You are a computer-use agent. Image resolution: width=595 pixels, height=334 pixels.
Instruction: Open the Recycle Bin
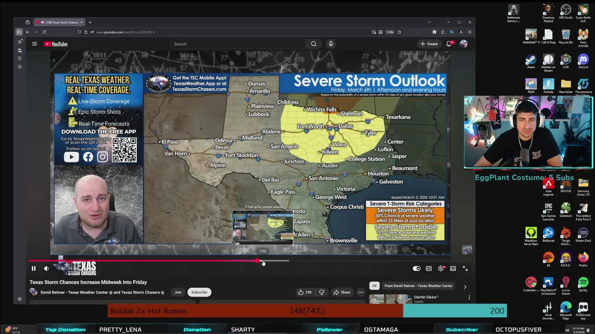pos(566,36)
